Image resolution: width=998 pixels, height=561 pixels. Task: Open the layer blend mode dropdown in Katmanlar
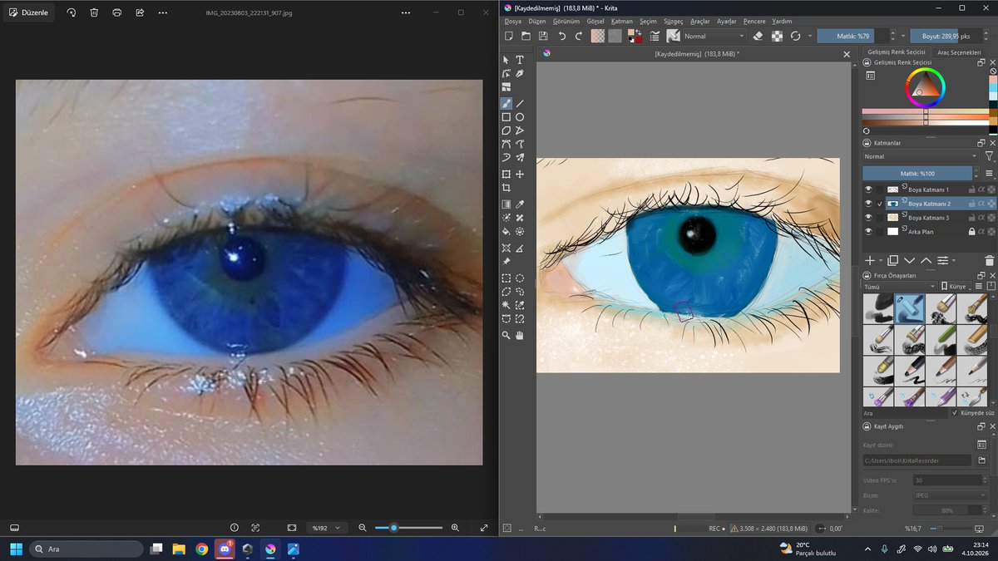[921, 156]
